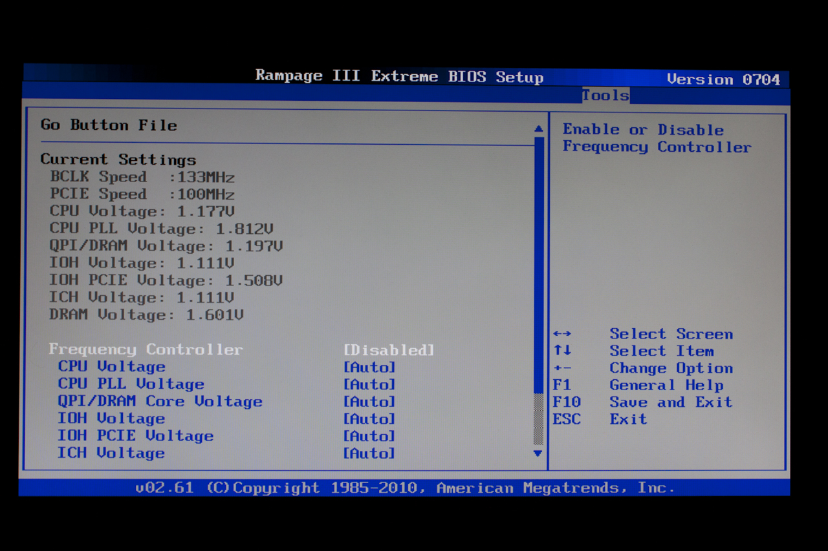Click the PCIE Speed :100MHz reading
828x551 pixels.
(142, 194)
